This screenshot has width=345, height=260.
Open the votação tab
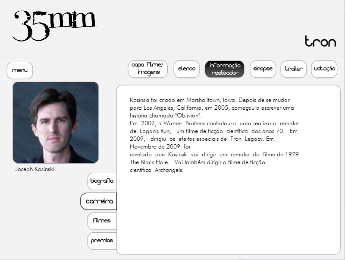[324, 69]
